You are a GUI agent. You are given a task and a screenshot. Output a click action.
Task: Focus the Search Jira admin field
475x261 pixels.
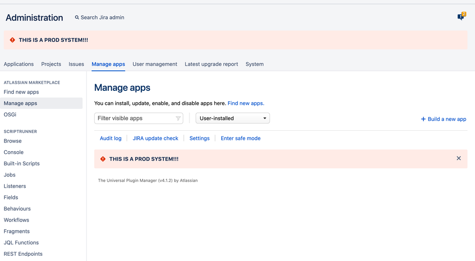point(102,18)
